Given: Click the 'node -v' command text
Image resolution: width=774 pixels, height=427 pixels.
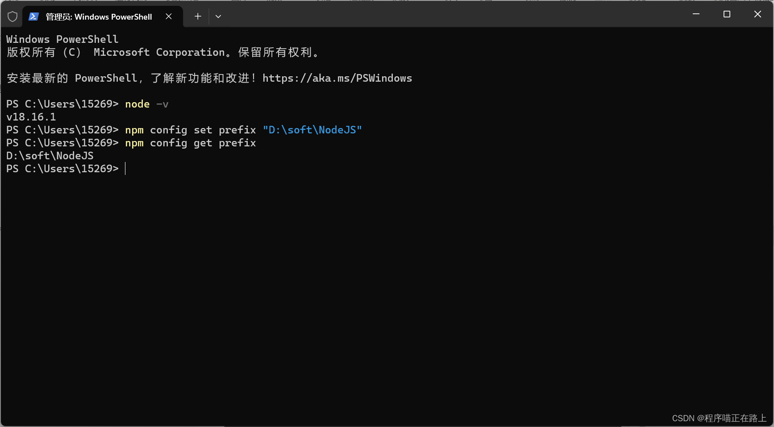Looking at the screenshot, I should (x=146, y=104).
